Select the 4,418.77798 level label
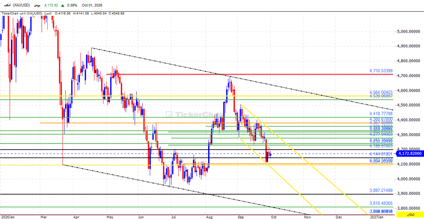424x219 pixels. (x=381, y=114)
